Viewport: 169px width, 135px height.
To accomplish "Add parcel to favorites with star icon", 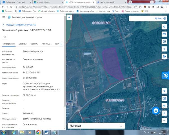I will click(x=5, y=37).
